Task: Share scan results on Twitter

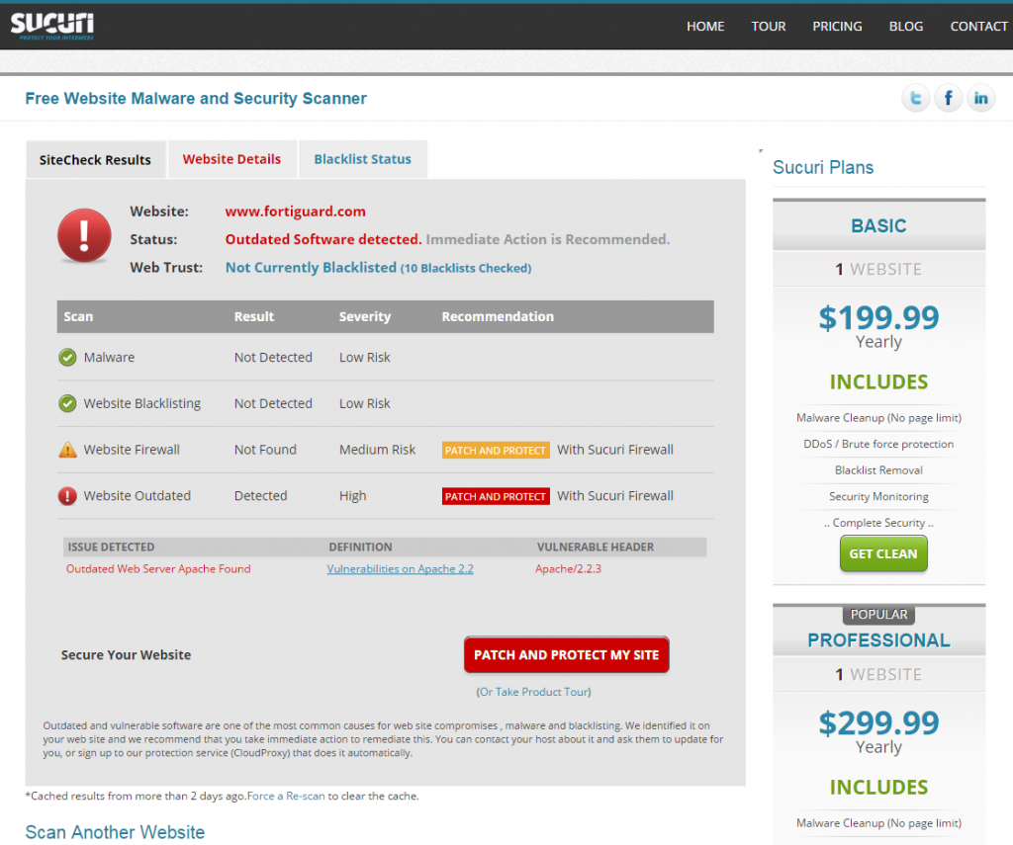Action: tap(915, 98)
